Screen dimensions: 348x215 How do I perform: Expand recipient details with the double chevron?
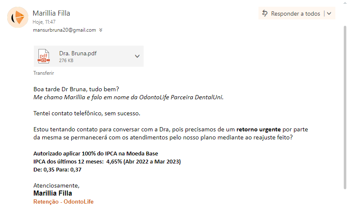pyautogui.click(x=101, y=30)
